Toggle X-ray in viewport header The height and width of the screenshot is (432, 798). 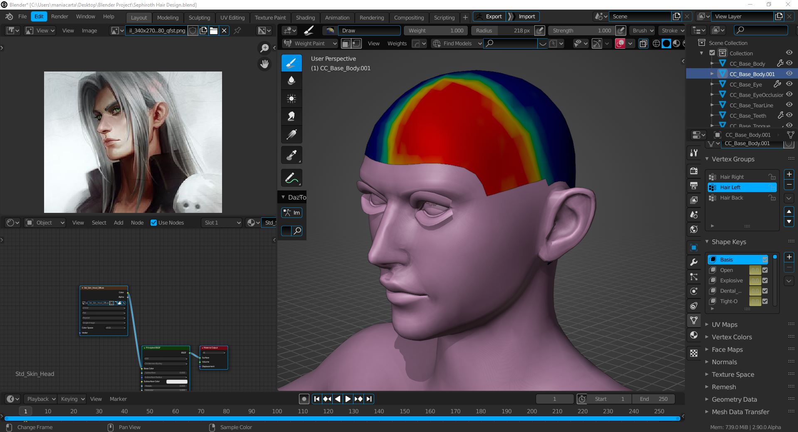point(643,43)
